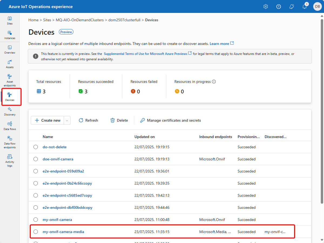The image size is (324, 243).
Task: Click the 22/07/2025, 19:36:01 timestamp
Action: pyautogui.click(x=152, y=171)
